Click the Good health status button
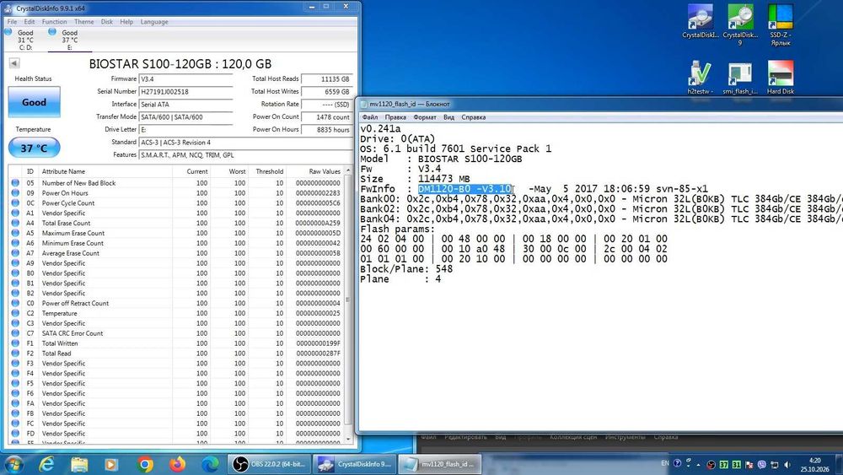The height and width of the screenshot is (475, 843). (34, 102)
